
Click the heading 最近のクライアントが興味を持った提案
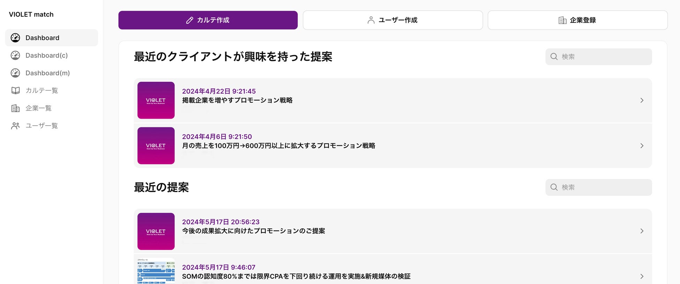(233, 57)
